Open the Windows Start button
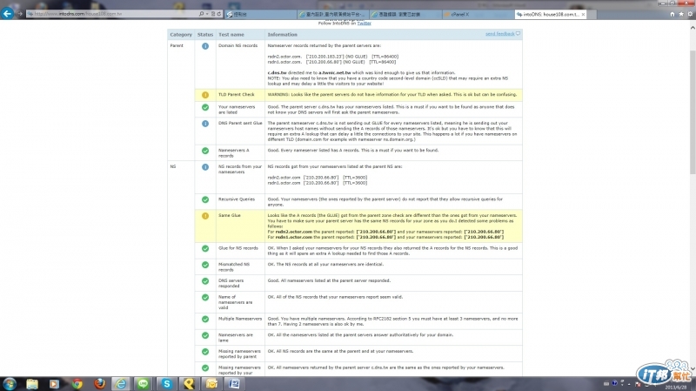 [10, 384]
